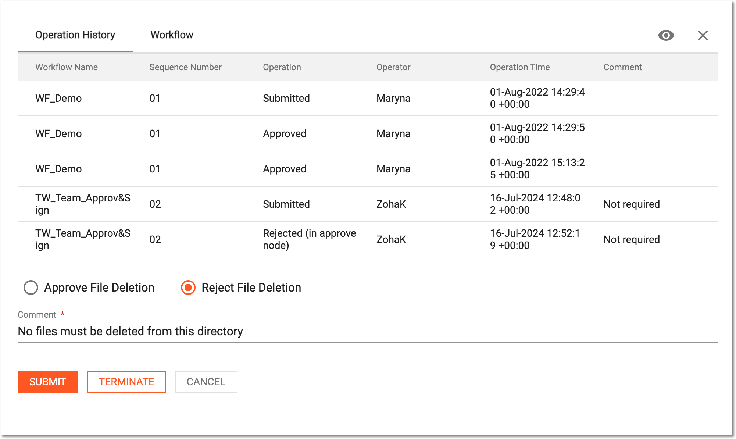Click 'Maryna' operator in the 14:29:40 row

point(393,98)
